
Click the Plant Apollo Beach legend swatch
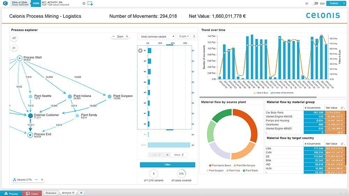tap(210, 166)
